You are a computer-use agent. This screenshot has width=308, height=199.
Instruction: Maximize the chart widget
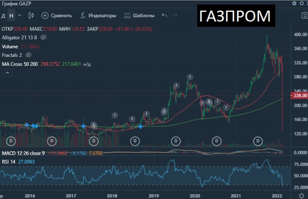(302, 3)
